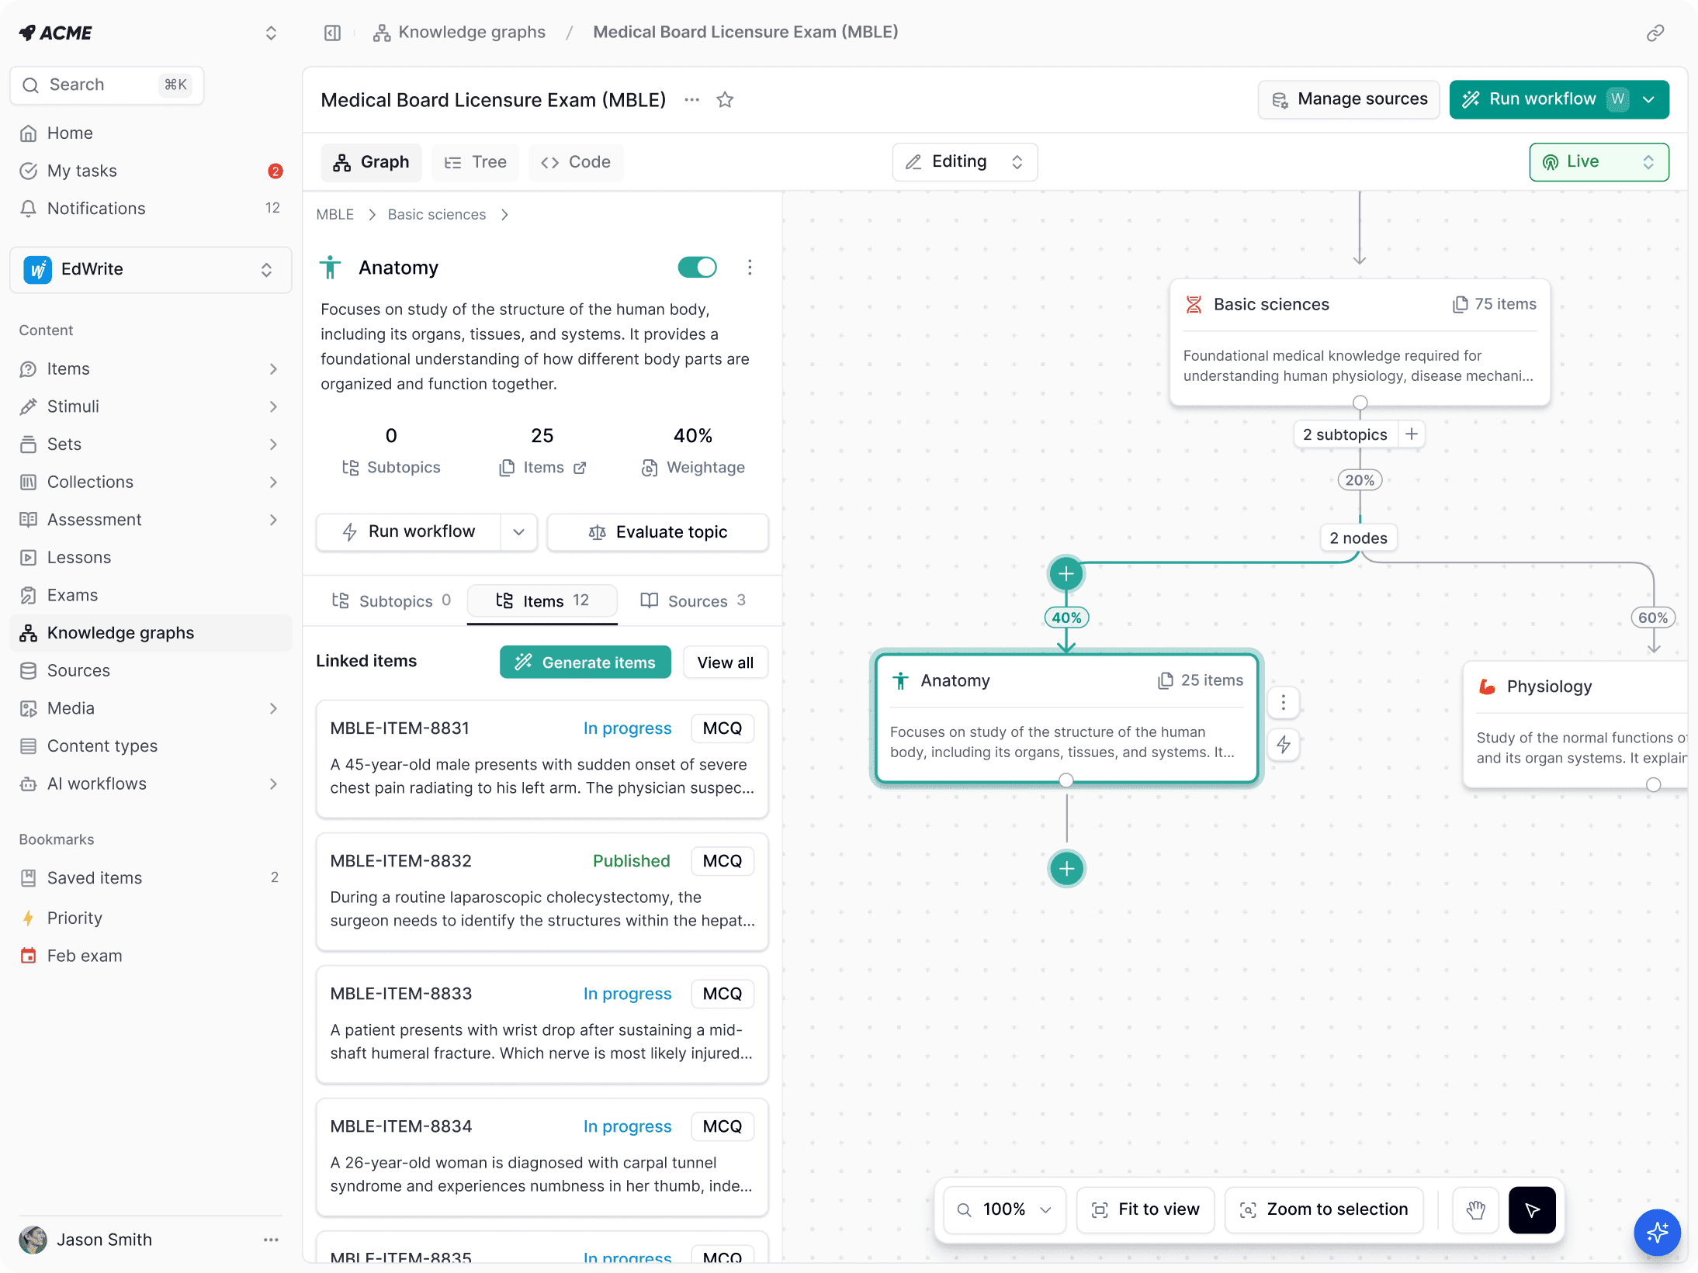This screenshot has height=1273, width=1698.
Task: Click the Generate items button
Action: pos(585,662)
